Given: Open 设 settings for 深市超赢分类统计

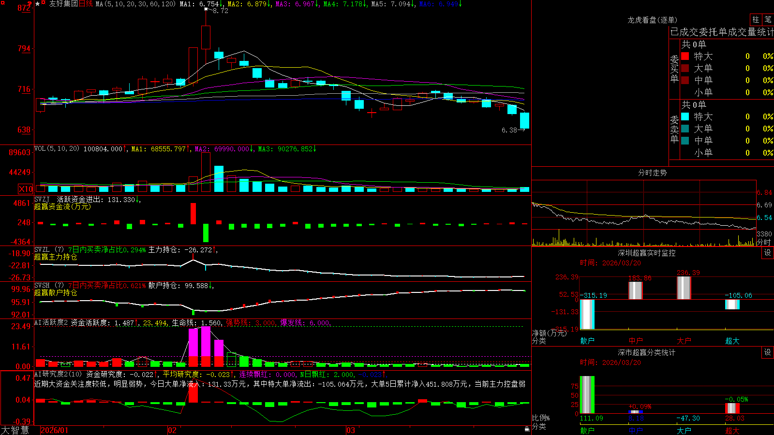Looking at the screenshot, I should [768, 352].
